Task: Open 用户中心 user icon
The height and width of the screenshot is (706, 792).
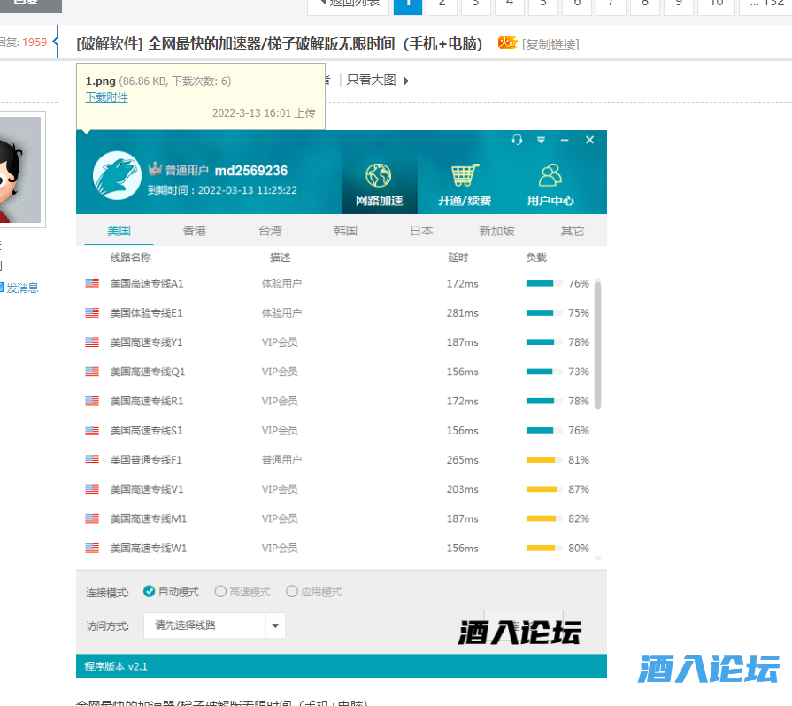Action: coord(550,174)
